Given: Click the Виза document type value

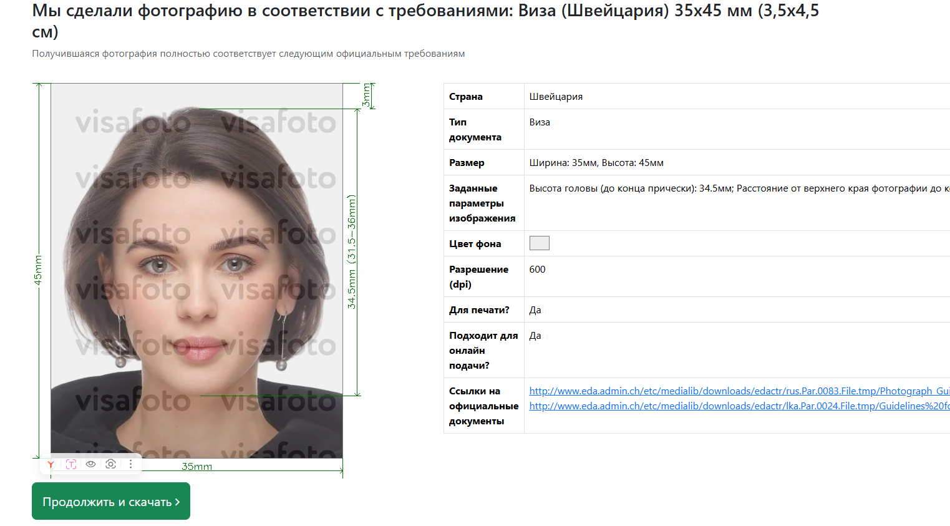Looking at the screenshot, I should [540, 122].
